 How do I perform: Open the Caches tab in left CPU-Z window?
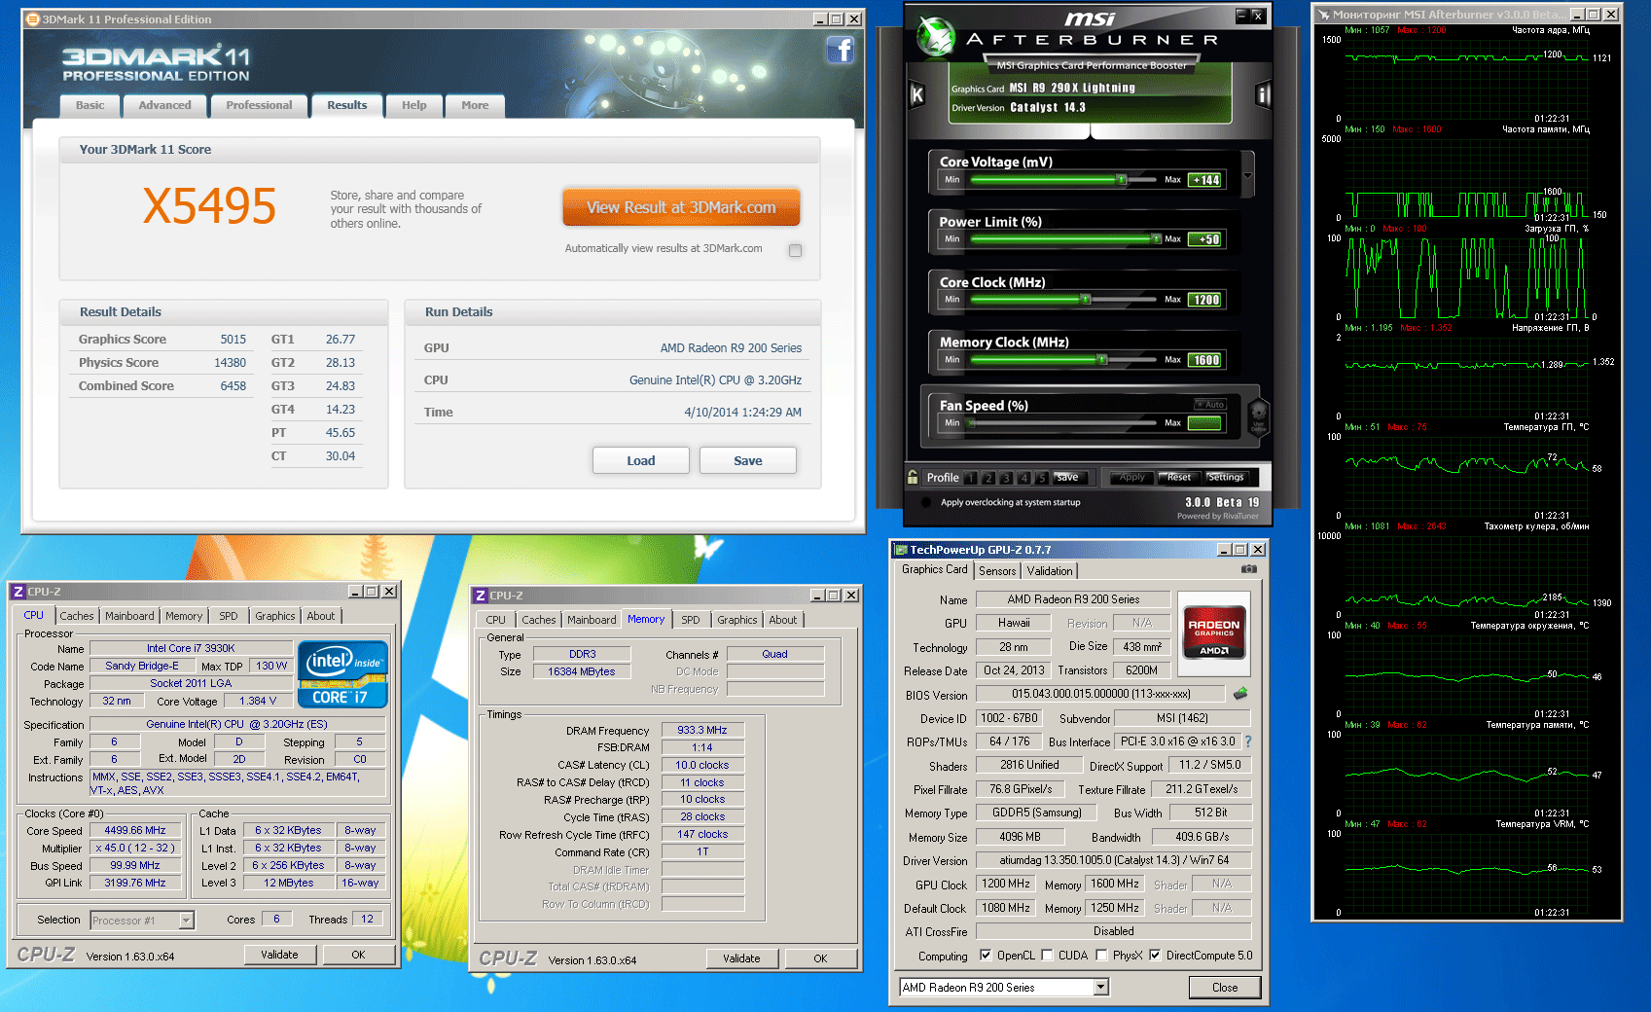(x=77, y=616)
